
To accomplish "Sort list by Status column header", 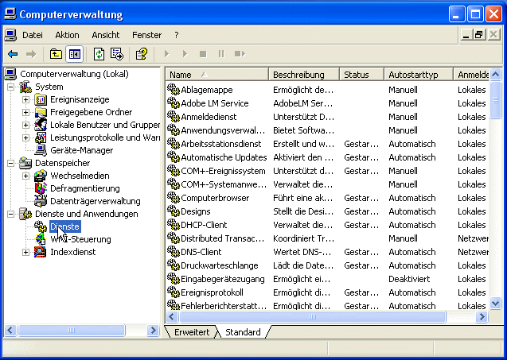I will pos(361,74).
